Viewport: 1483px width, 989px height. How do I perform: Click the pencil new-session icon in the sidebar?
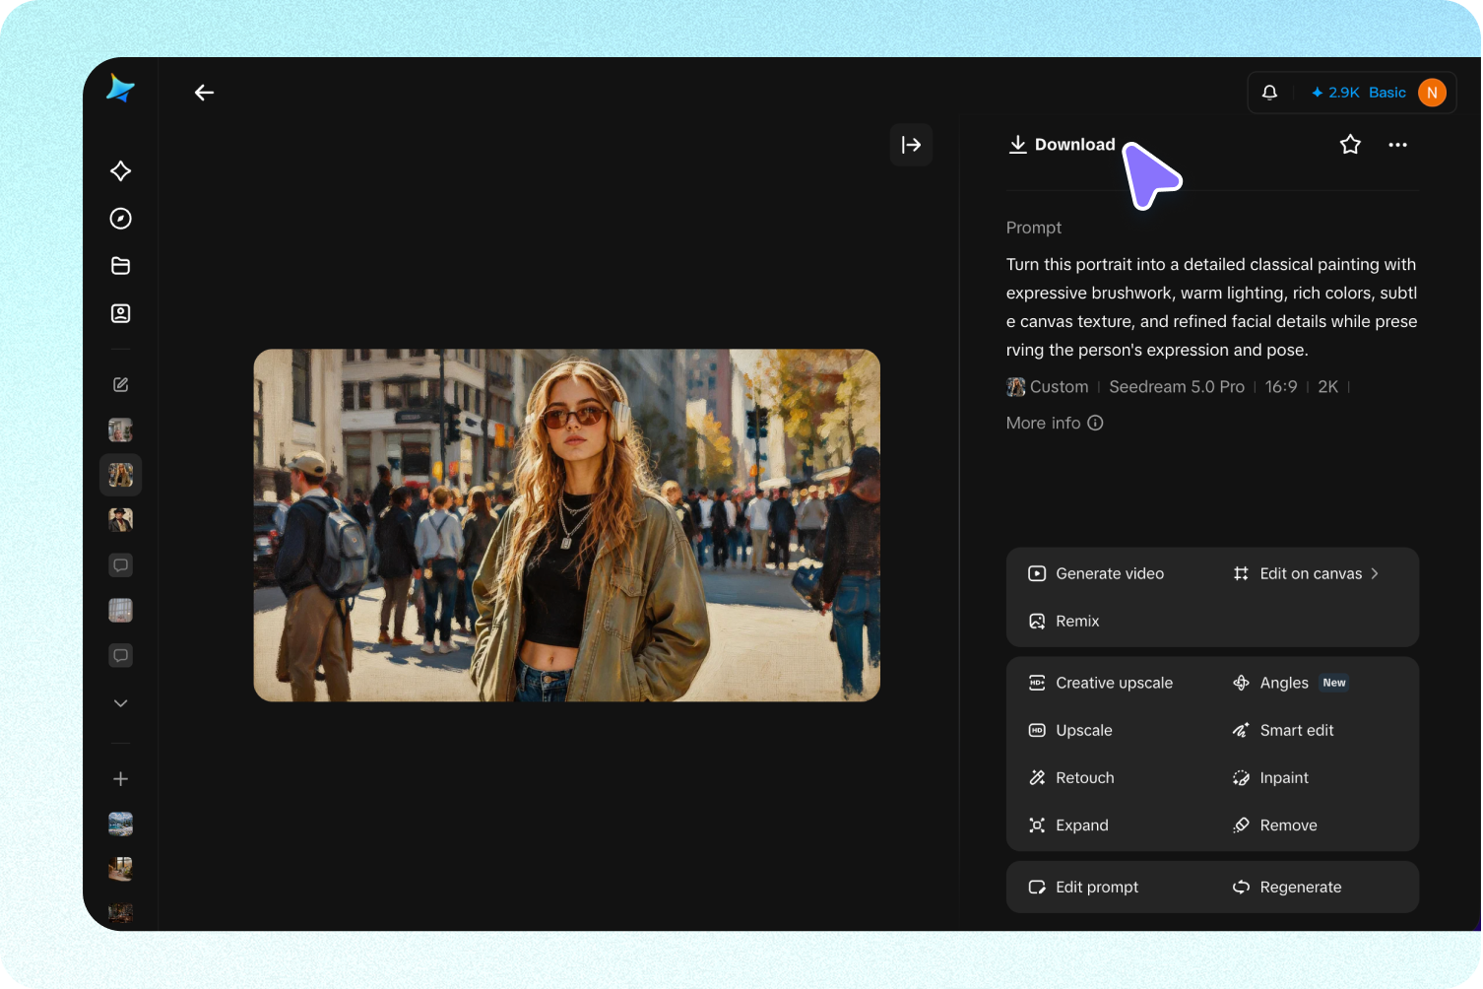(121, 385)
